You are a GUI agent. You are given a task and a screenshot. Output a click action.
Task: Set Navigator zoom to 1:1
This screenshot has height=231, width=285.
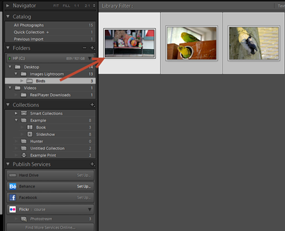pos(77,6)
